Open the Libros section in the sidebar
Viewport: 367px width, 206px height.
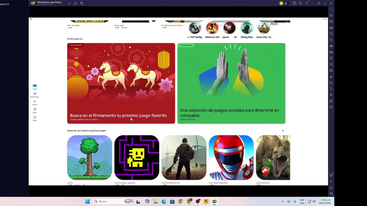pos(35,111)
